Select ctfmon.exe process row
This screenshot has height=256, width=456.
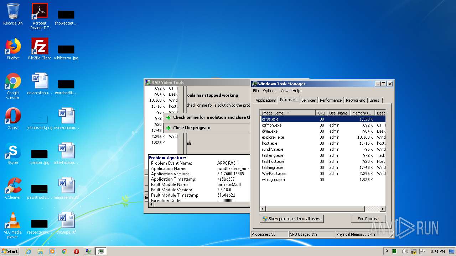coord(323,125)
